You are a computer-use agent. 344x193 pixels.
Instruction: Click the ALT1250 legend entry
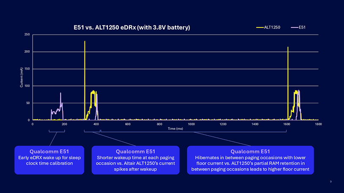pyautogui.click(x=268, y=27)
